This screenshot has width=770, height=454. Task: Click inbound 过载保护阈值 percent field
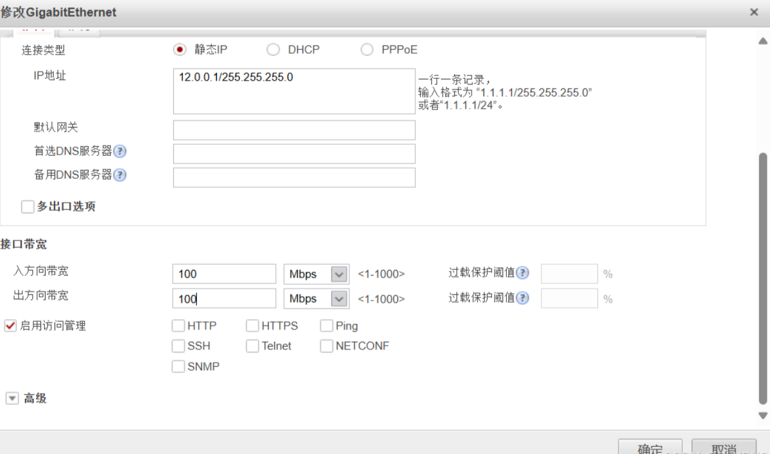coord(570,274)
